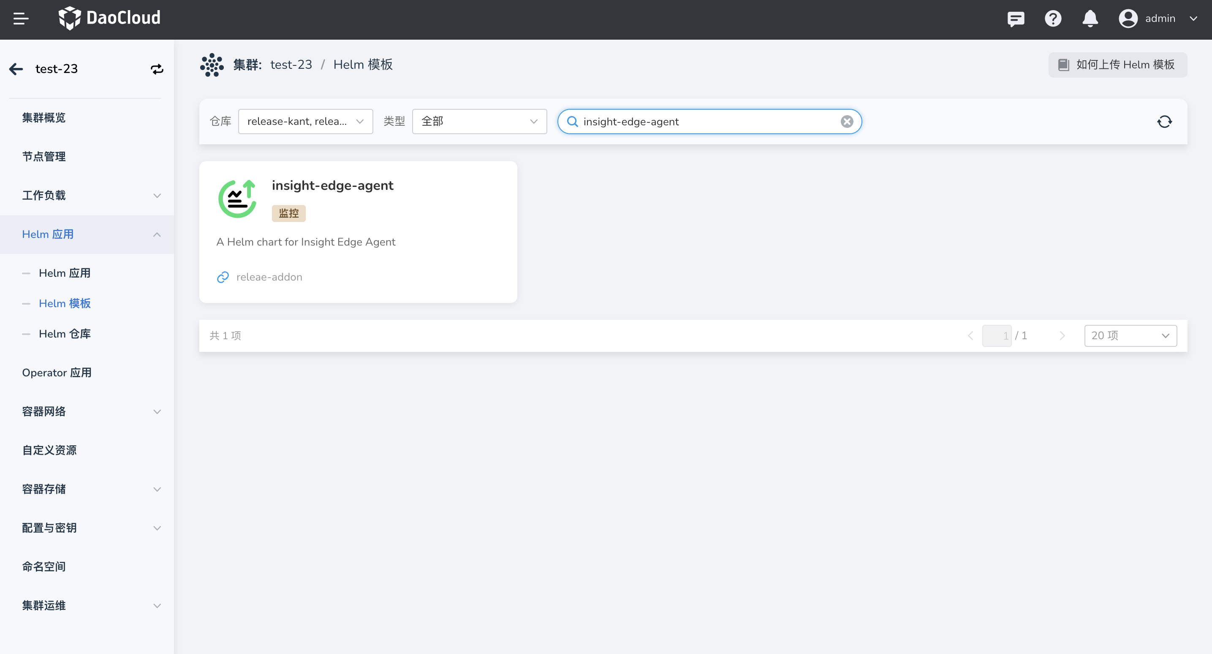
Task: Expand 工作负载 menu
Action: pos(87,196)
